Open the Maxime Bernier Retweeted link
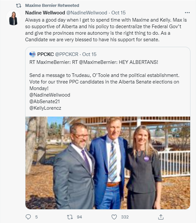Viewport: 196px width, 223px height. pos(52,6)
